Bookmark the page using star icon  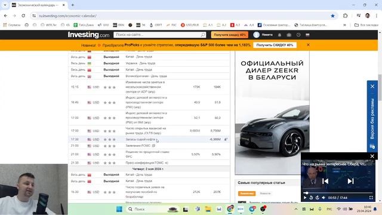(x=332, y=16)
